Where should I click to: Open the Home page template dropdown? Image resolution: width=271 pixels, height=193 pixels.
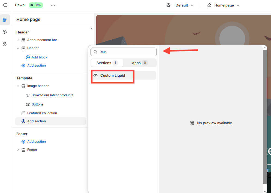(223, 5)
